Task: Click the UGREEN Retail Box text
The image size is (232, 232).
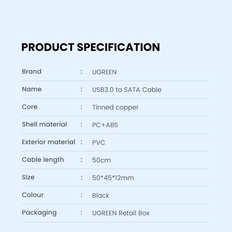Action: (121, 213)
